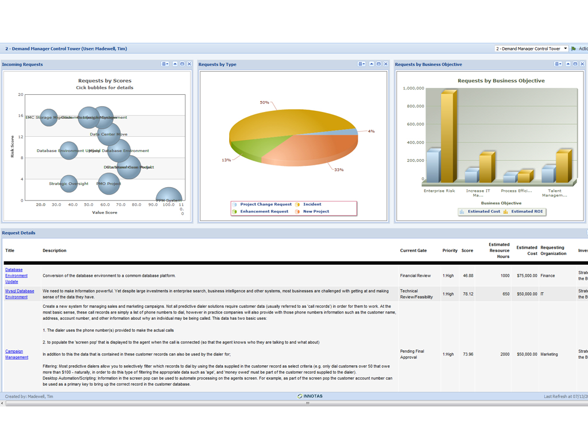Open Requests by Business Objective options menu

(558, 64)
